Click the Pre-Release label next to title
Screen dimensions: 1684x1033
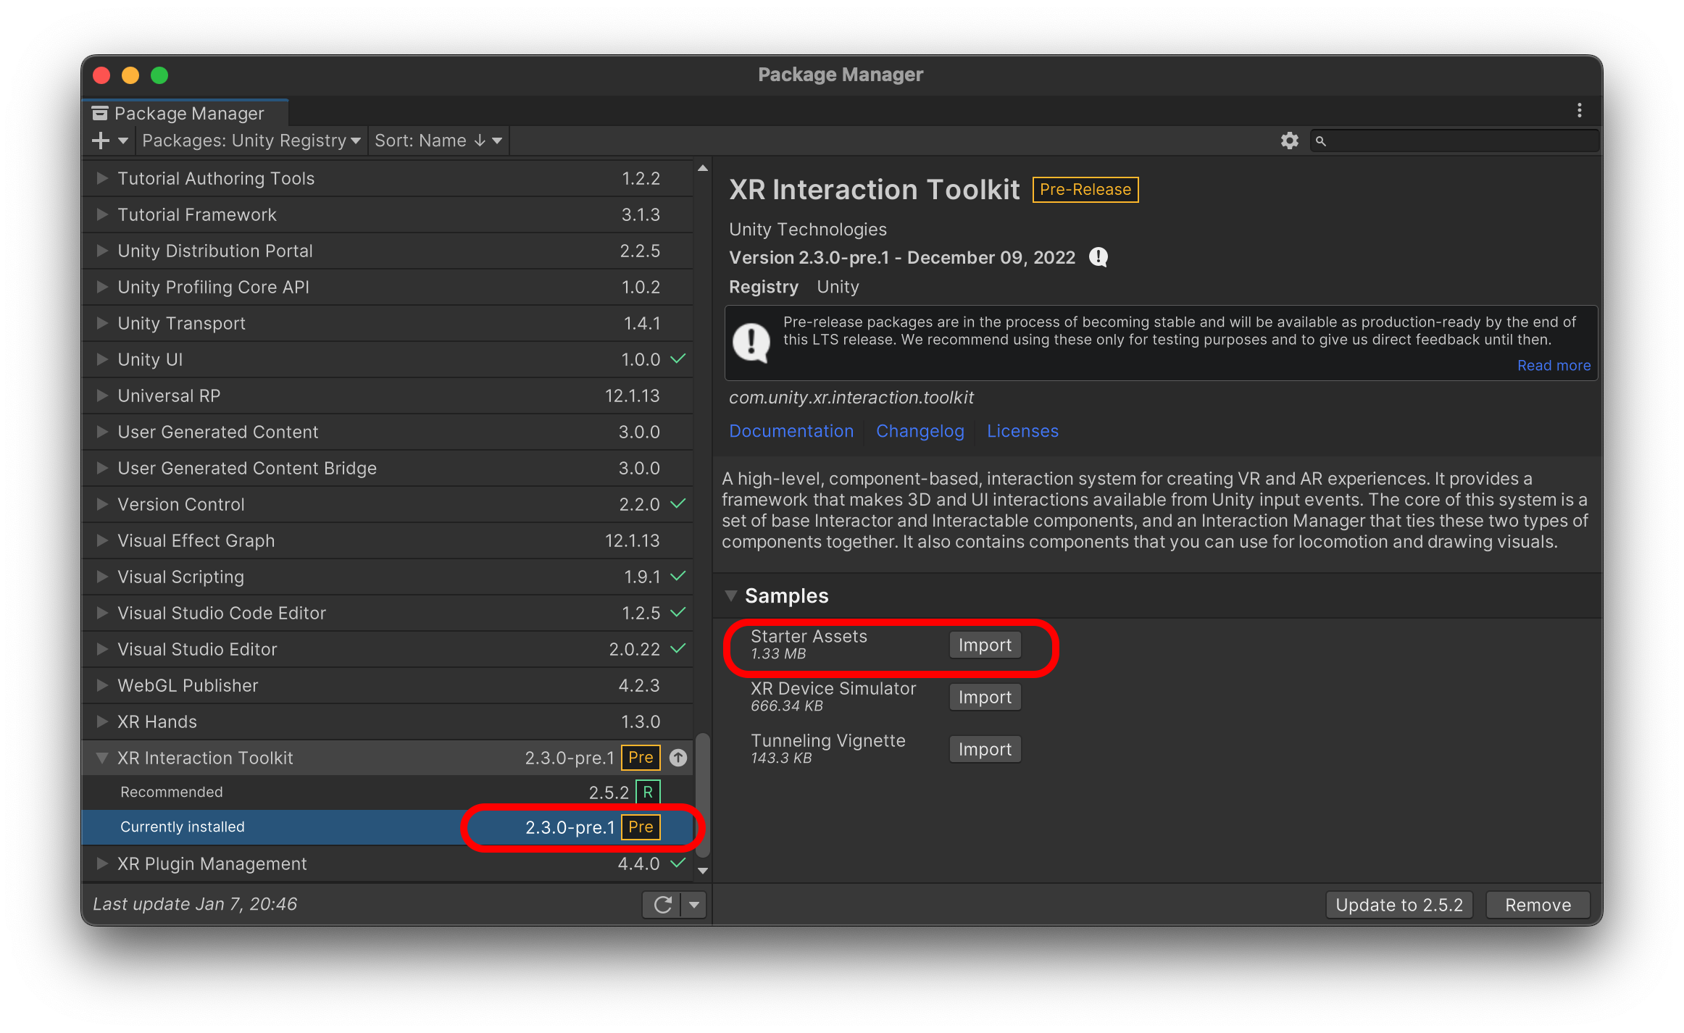pos(1085,190)
